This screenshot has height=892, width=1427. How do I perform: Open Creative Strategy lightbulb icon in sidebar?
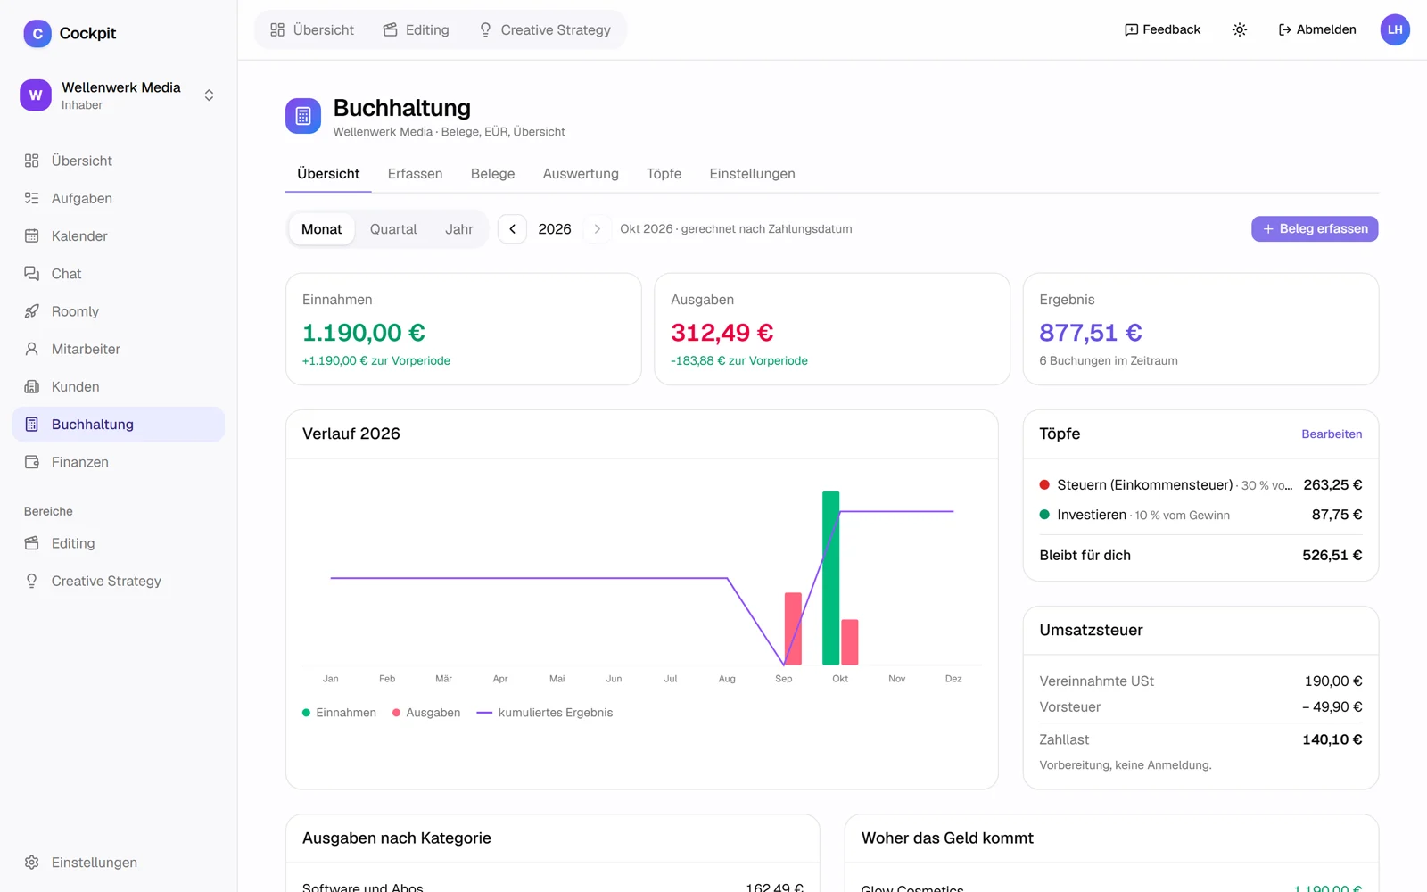32,581
